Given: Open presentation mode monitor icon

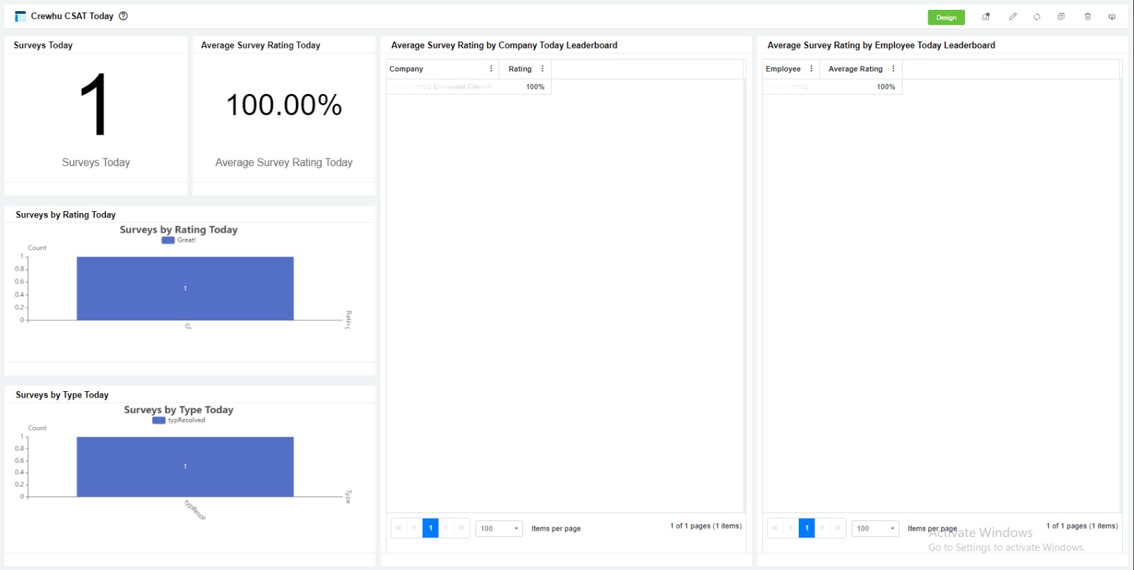Looking at the screenshot, I should click(x=1112, y=17).
